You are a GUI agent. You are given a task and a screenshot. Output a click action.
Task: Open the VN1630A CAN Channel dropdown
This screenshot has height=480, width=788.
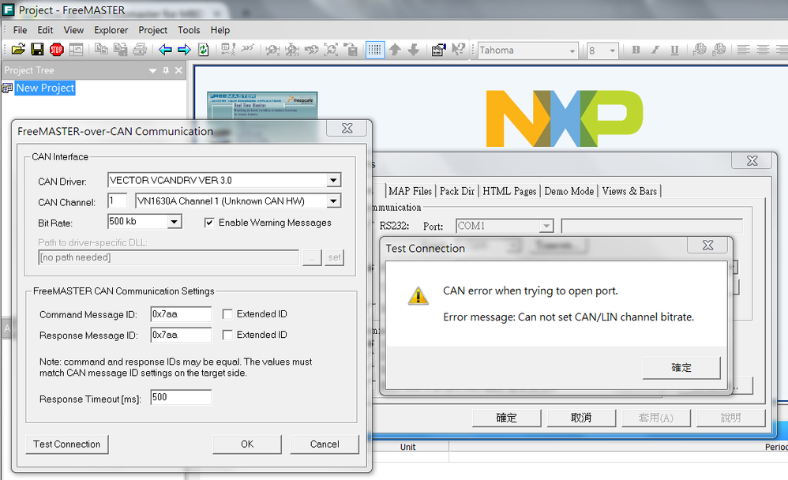pos(333,201)
